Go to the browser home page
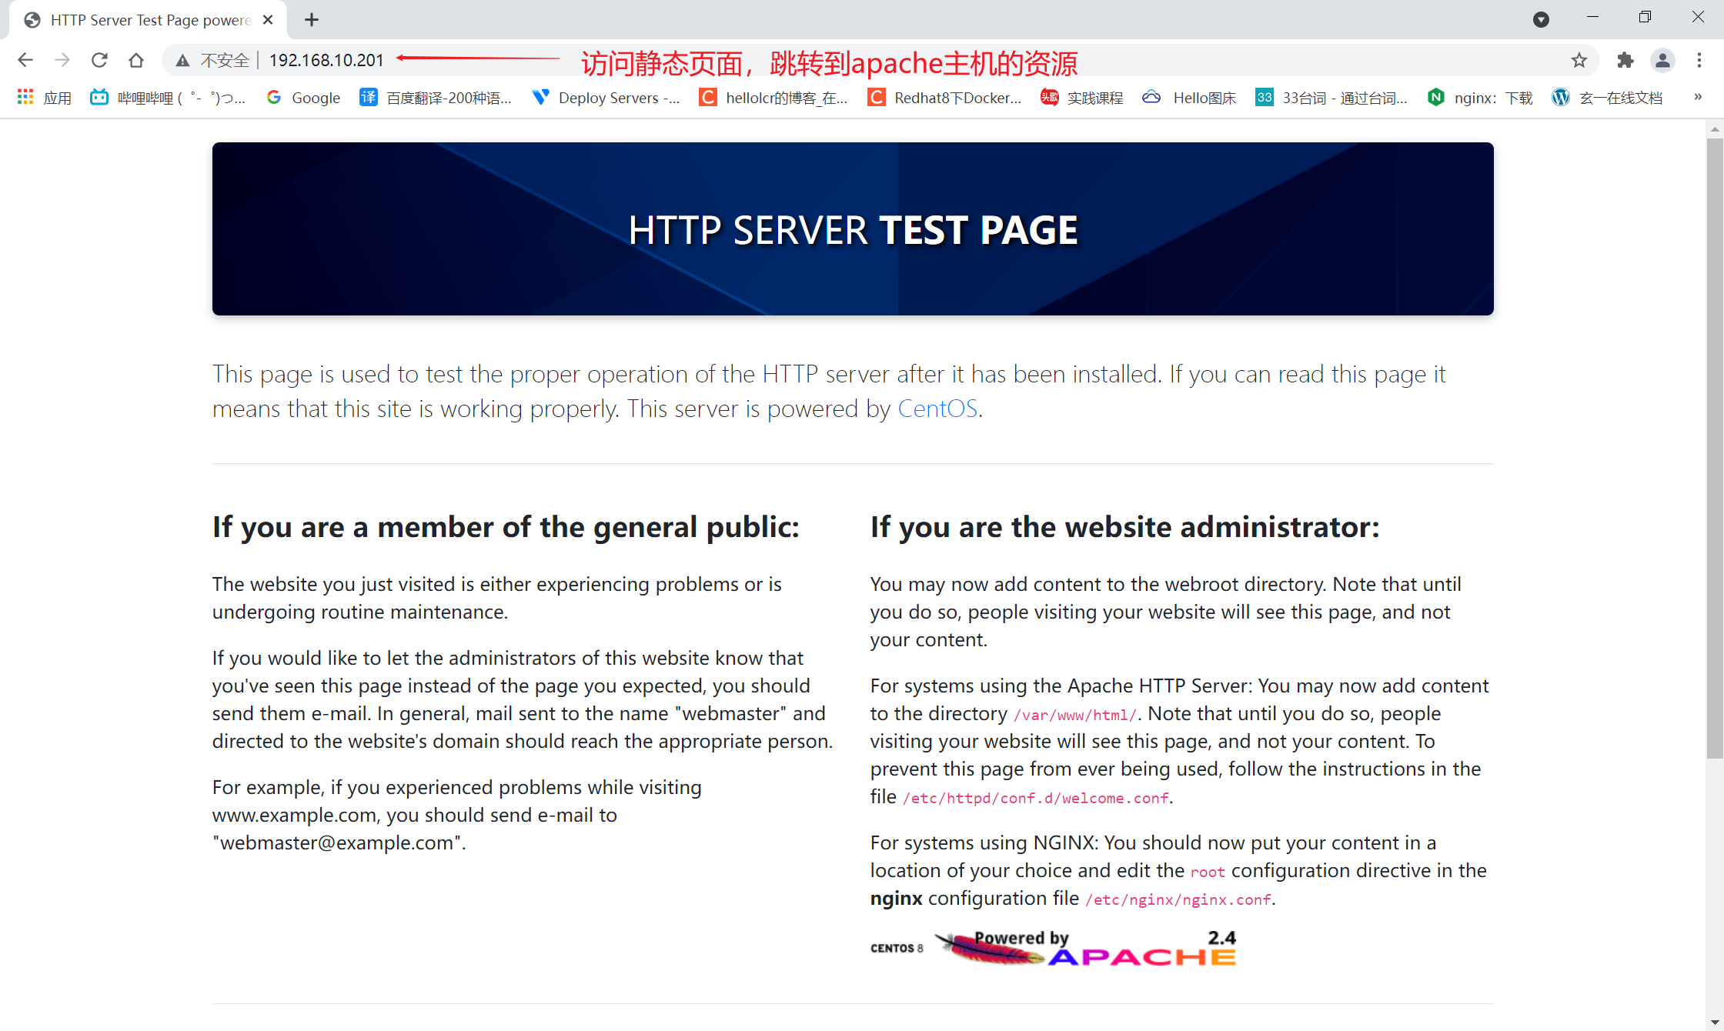This screenshot has width=1724, height=1031. click(x=136, y=60)
